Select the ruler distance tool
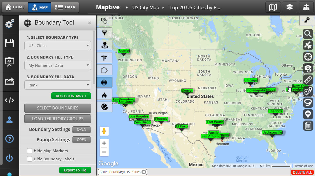 (308, 80)
